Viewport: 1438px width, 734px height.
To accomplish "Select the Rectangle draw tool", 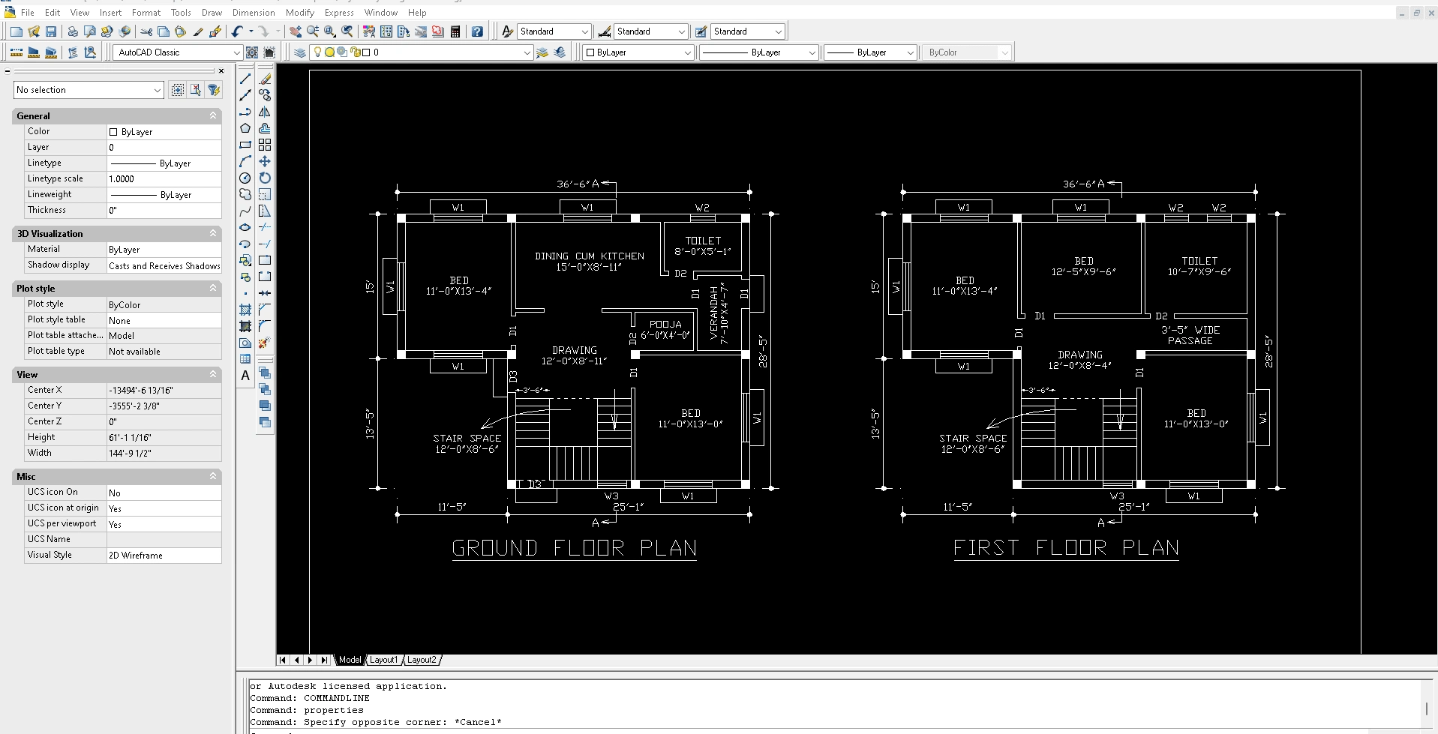I will coord(245,145).
